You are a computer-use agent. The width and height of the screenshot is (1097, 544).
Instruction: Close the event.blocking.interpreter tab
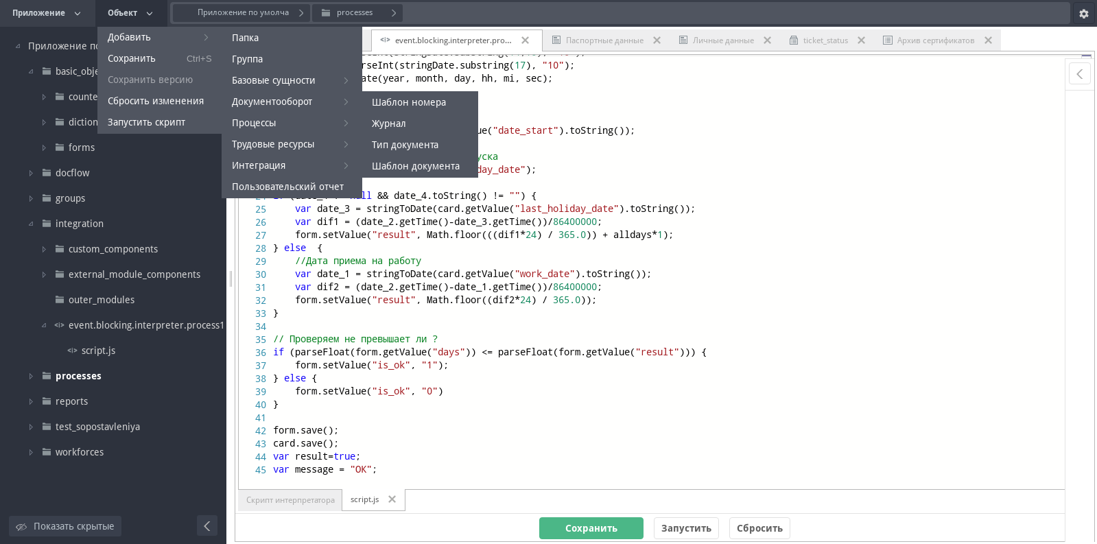tap(525, 40)
